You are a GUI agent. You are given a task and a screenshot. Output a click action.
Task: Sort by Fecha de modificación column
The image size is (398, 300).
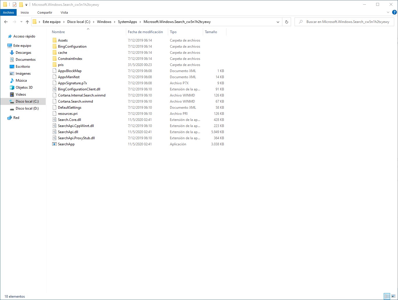[145, 32]
